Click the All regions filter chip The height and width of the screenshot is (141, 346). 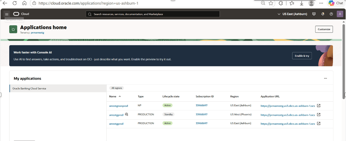(117, 88)
